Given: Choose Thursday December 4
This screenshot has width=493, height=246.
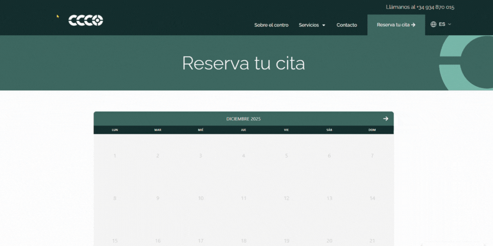Looking at the screenshot, I should click(243, 156).
